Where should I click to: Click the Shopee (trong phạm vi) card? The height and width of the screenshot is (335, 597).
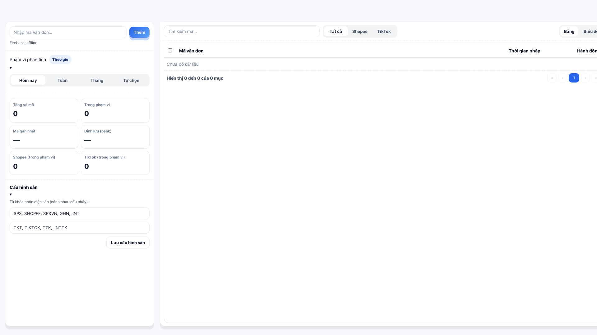(44, 163)
